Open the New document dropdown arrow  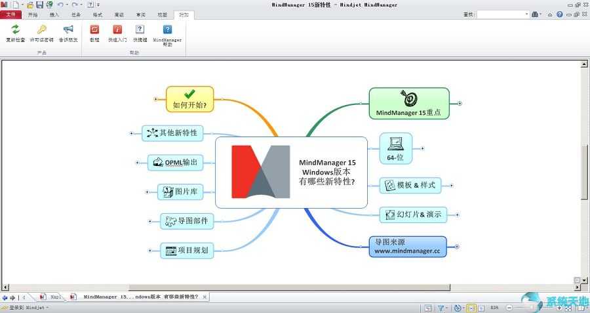pos(22,5)
